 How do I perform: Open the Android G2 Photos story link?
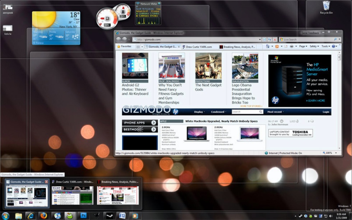[x=135, y=89]
